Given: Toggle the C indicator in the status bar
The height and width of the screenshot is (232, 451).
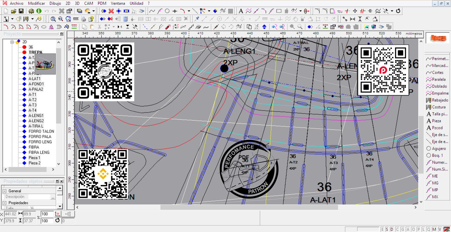Looking at the screenshot, I should click(x=397, y=229).
